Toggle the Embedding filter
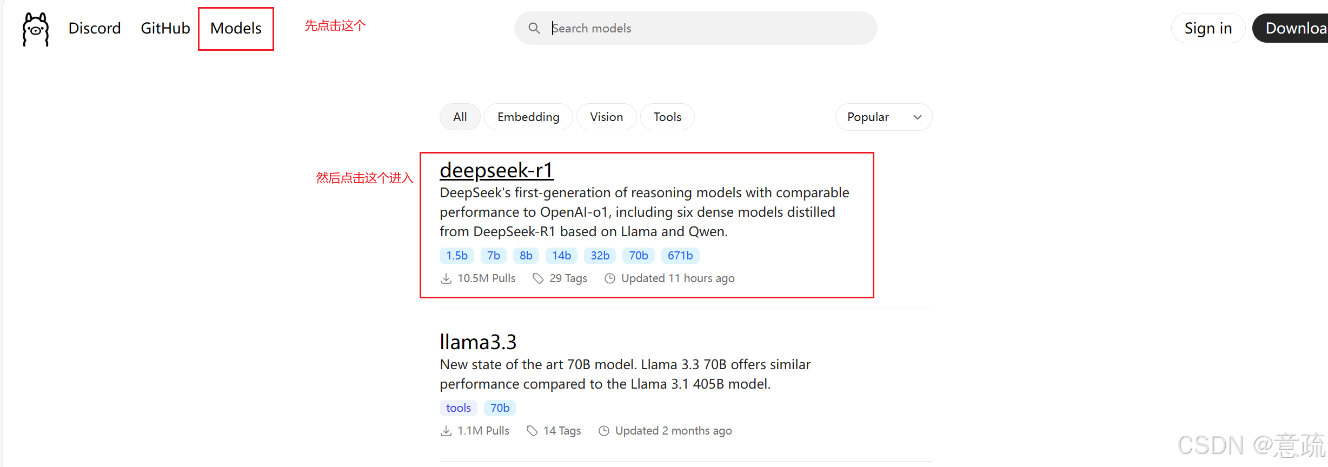 (528, 117)
